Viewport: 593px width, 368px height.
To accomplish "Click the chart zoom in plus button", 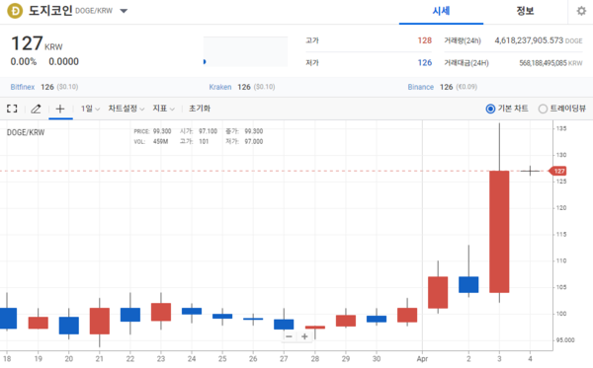I will click(304, 336).
